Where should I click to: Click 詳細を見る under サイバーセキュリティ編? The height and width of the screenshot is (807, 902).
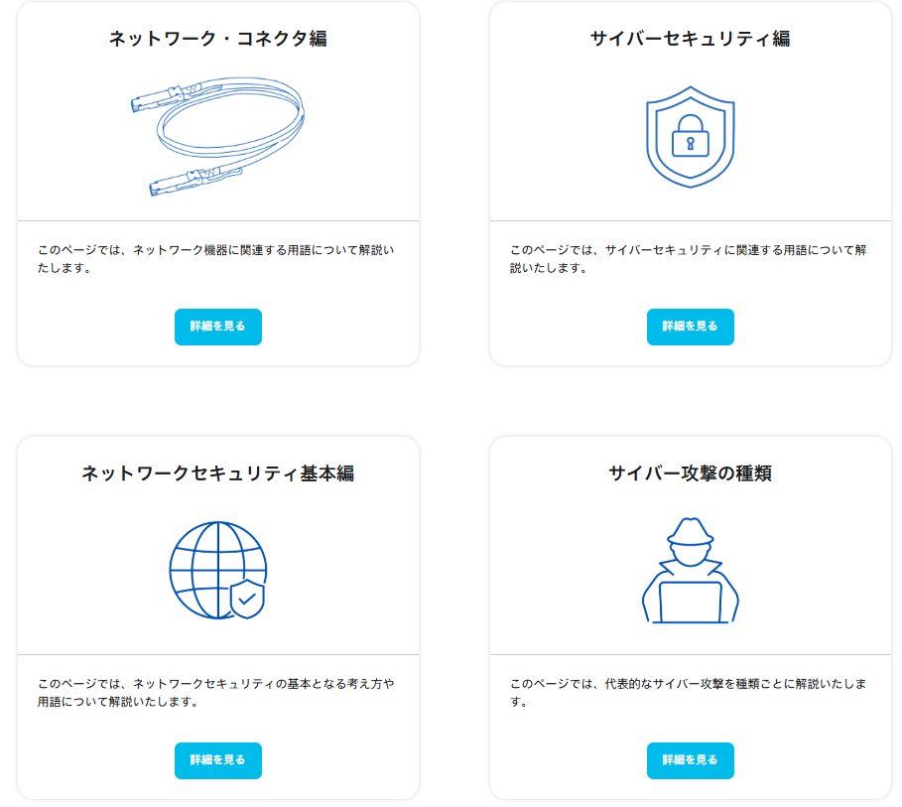pos(691,327)
